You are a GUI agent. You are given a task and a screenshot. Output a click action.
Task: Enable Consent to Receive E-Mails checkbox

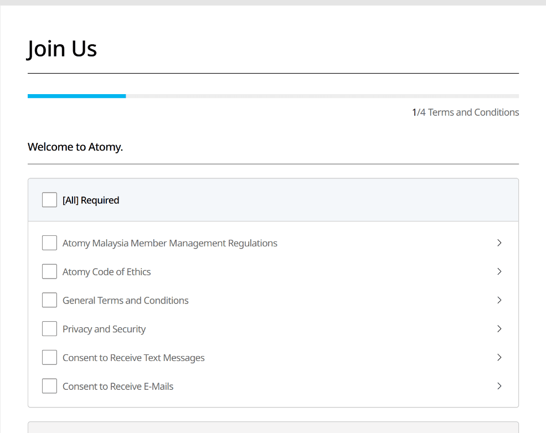click(x=49, y=386)
